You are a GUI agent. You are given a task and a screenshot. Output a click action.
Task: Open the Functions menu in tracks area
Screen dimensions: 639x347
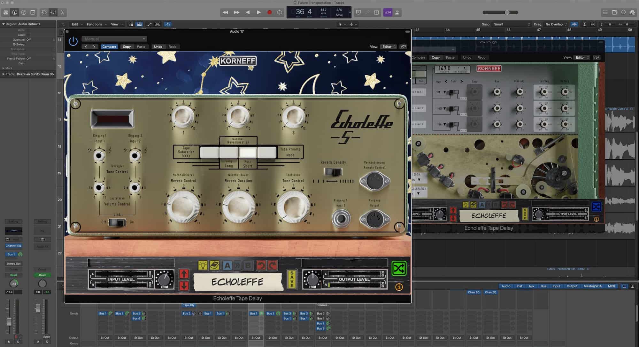(96, 24)
